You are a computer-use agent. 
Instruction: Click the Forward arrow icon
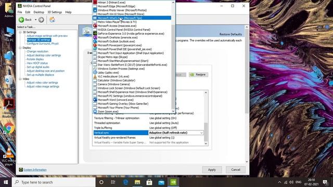[41, 20]
